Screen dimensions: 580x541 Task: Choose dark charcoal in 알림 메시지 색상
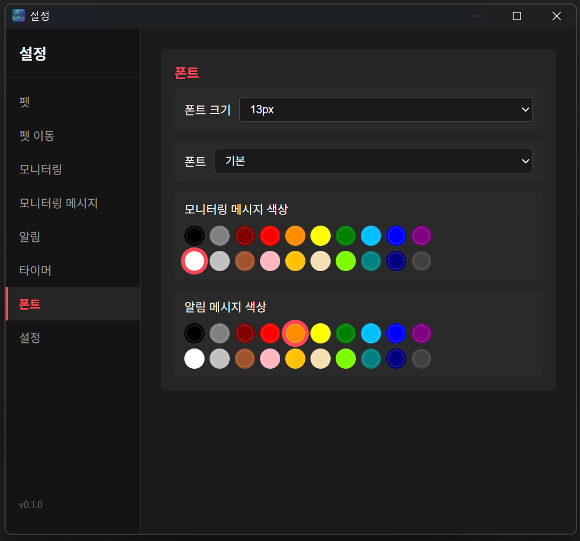421,359
